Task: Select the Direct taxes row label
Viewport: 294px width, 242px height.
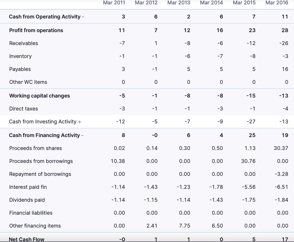Action: [x=24, y=109]
